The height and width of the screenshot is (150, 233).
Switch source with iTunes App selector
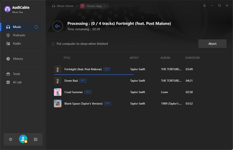pos(94,6)
